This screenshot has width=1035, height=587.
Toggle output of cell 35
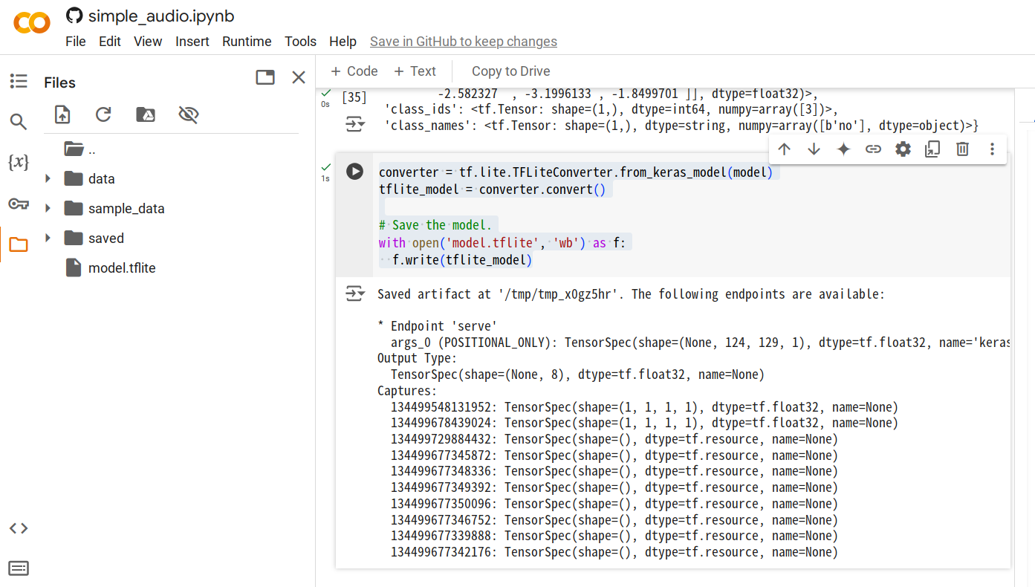pos(356,125)
